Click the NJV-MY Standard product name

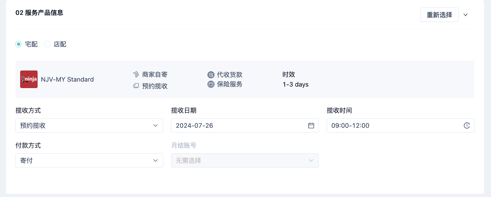pos(68,80)
